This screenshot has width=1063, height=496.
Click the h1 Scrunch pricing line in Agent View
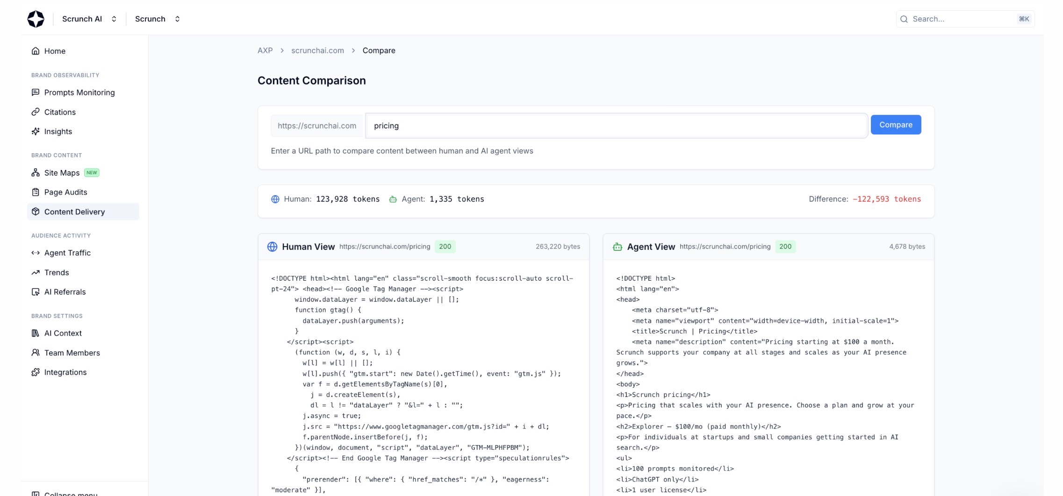click(x=663, y=395)
